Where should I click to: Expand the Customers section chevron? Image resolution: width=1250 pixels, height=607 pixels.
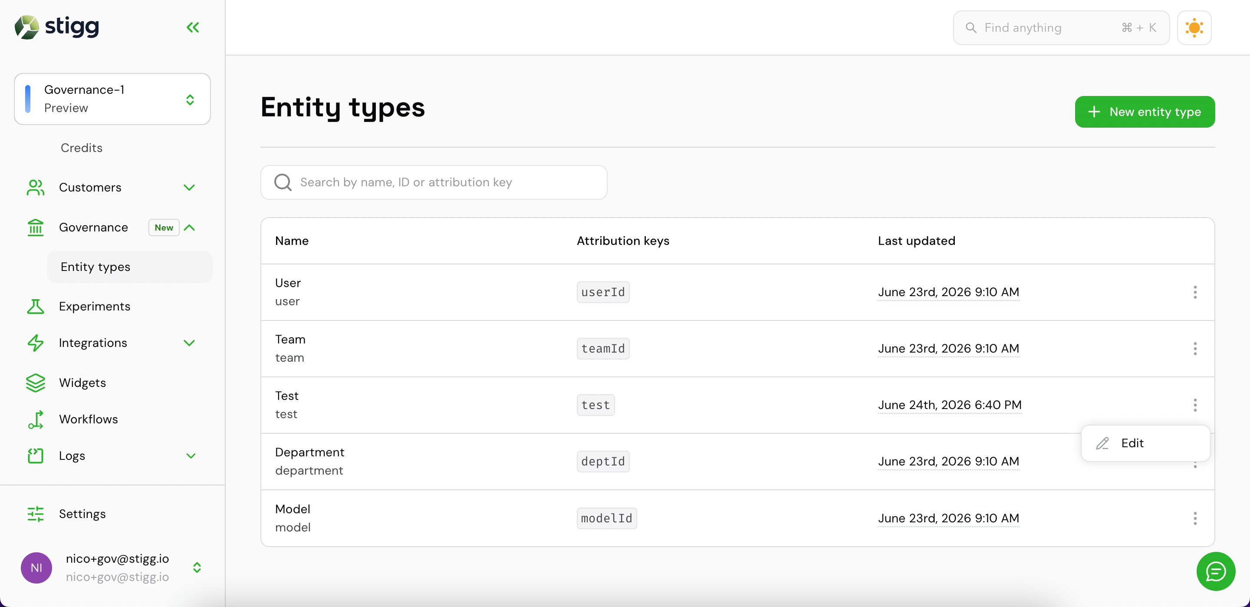tap(189, 188)
